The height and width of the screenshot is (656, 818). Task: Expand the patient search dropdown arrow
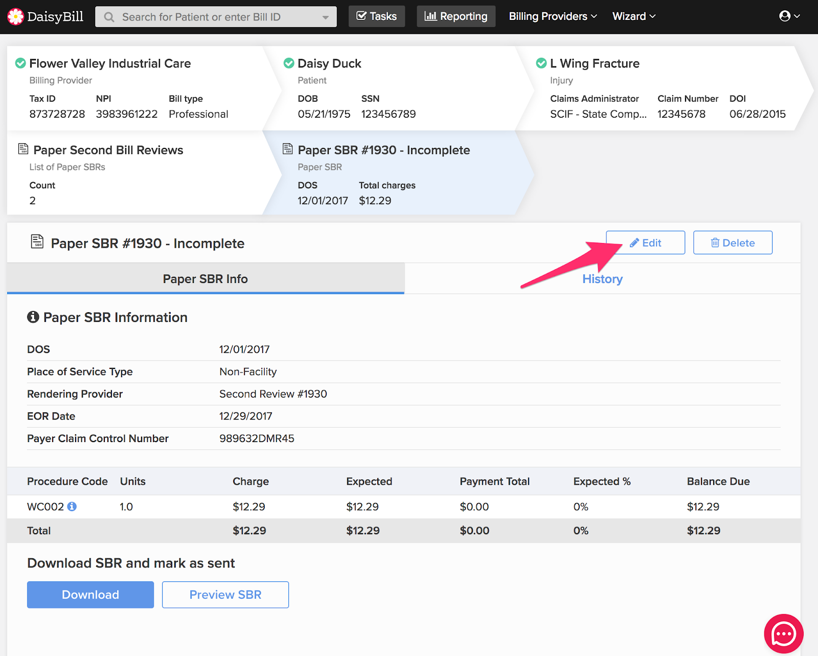click(325, 17)
